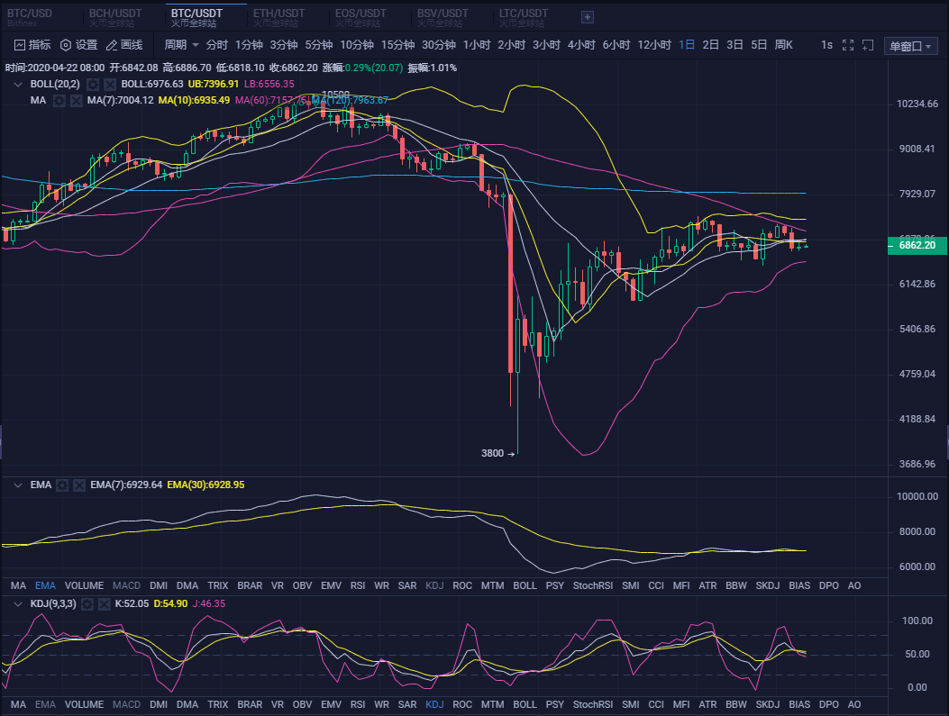Image resolution: width=949 pixels, height=716 pixels.
Task: Activate the 画线 drawing tool
Action: (x=124, y=45)
